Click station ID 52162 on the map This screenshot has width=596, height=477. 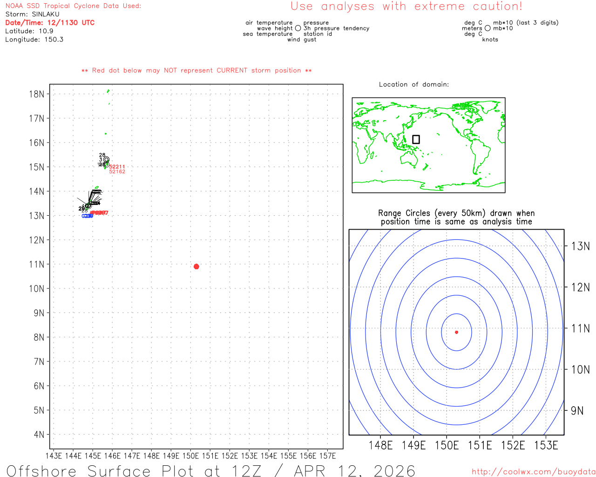pyautogui.click(x=117, y=172)
